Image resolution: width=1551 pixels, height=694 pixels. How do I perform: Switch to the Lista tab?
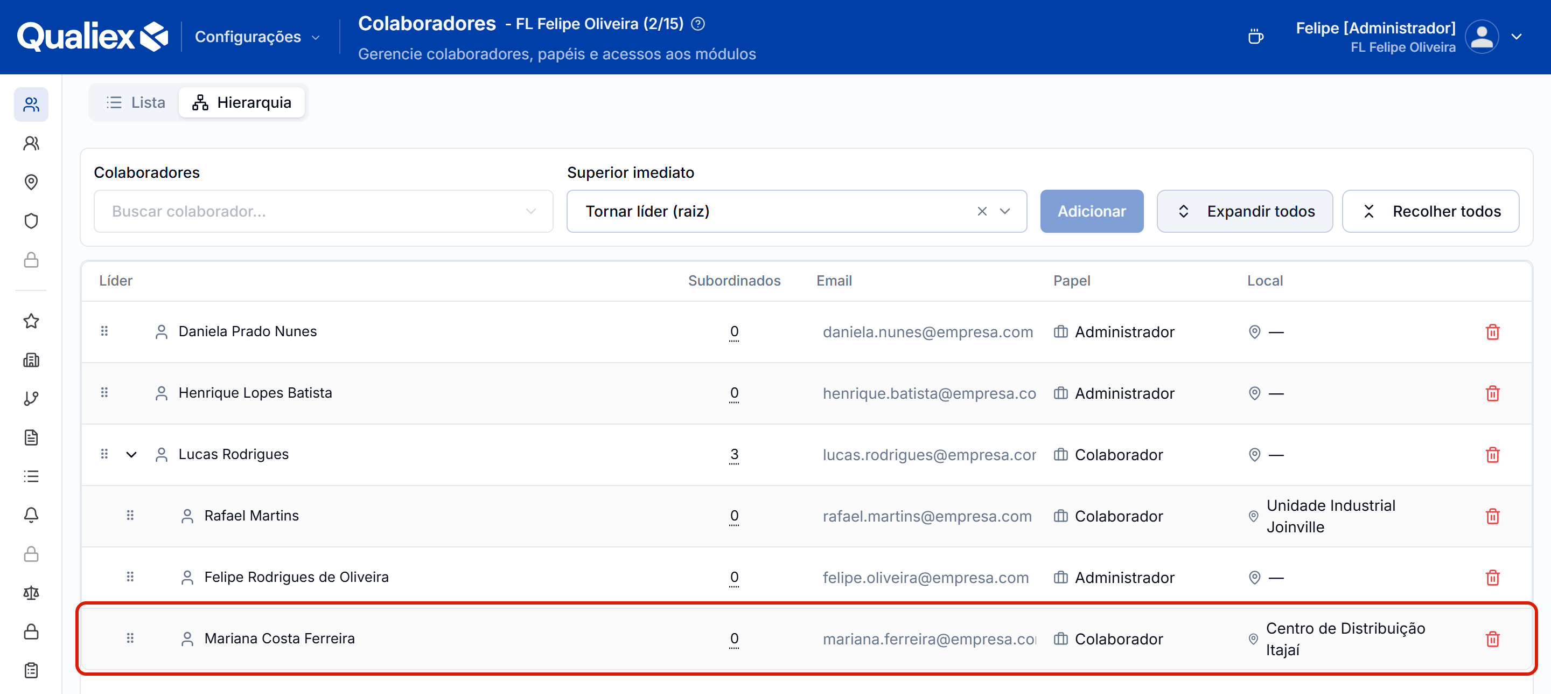click(x=136, y=102)
